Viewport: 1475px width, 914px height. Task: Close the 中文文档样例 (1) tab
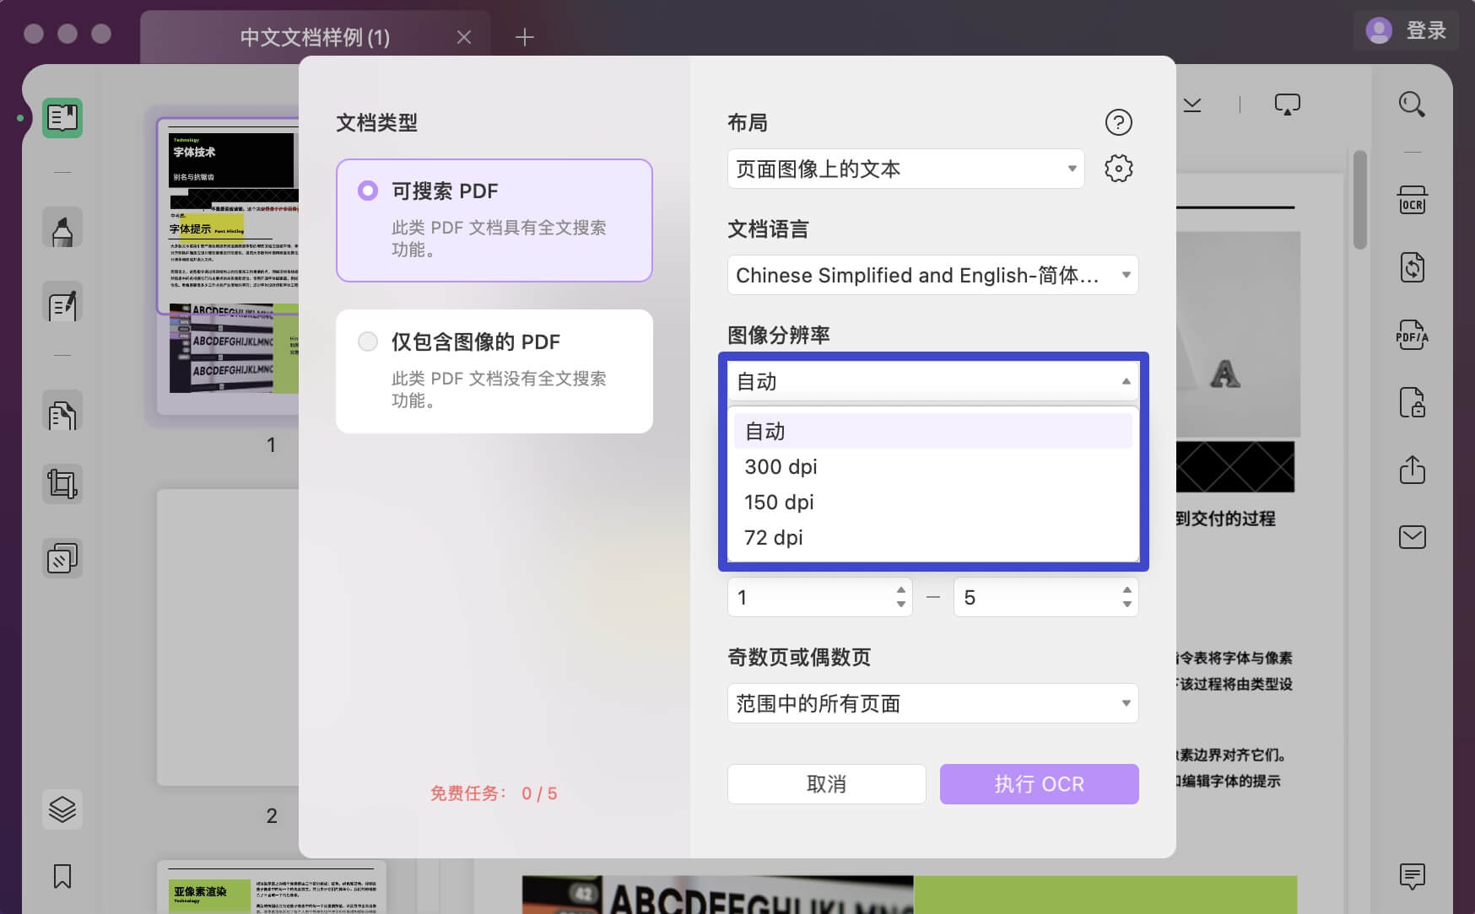(x=464, y=37)
